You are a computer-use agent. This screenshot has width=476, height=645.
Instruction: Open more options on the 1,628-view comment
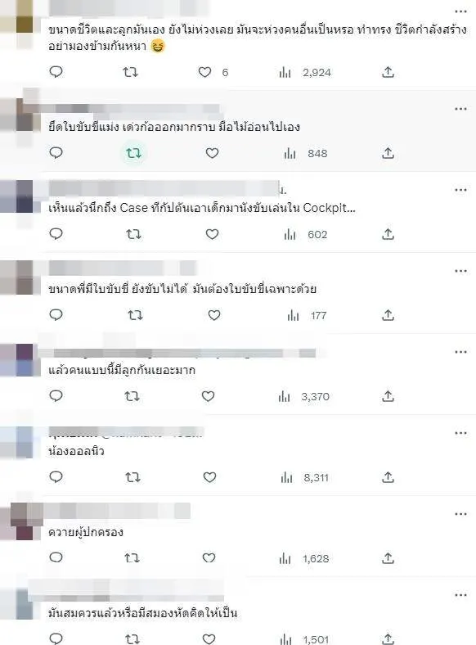click(460, 514)
